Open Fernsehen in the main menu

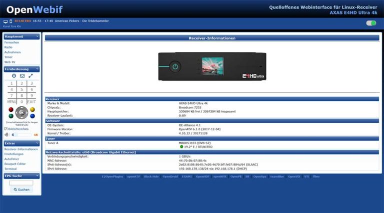pos(11,42)
